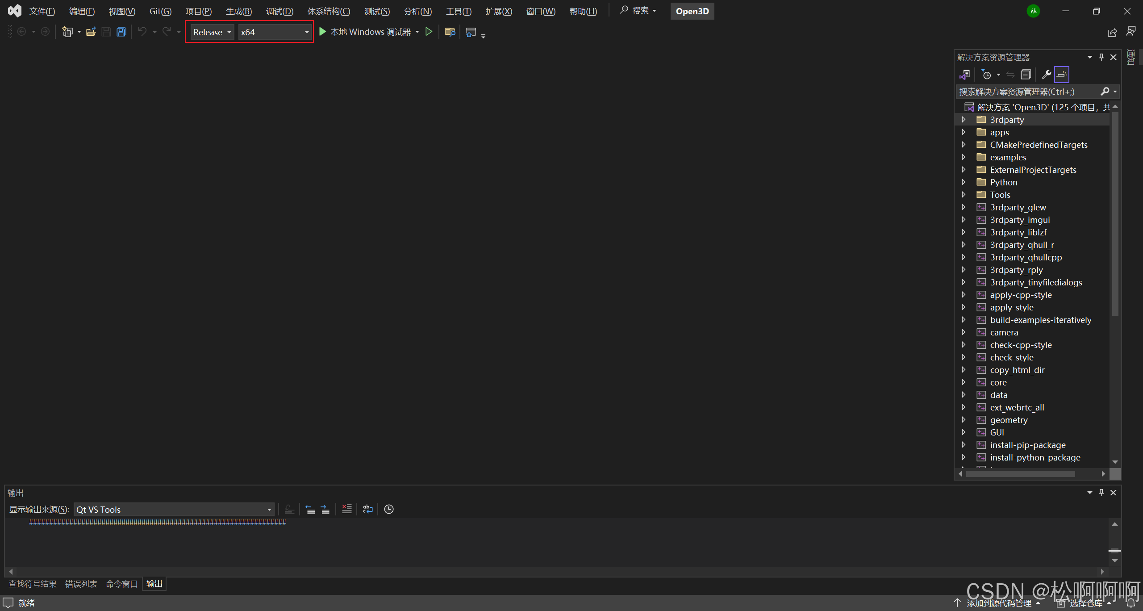
Task: Expand the 3rdparty folder in Solution Explorer
Action: coord(964,120)
